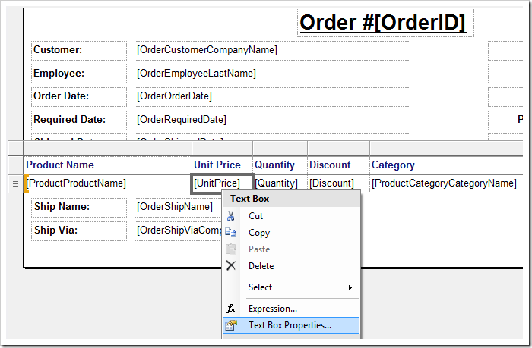The width and height of the screenshot is (532, 348).
Task: Click the Copy pages icon
Action: (x=231, y=233)
